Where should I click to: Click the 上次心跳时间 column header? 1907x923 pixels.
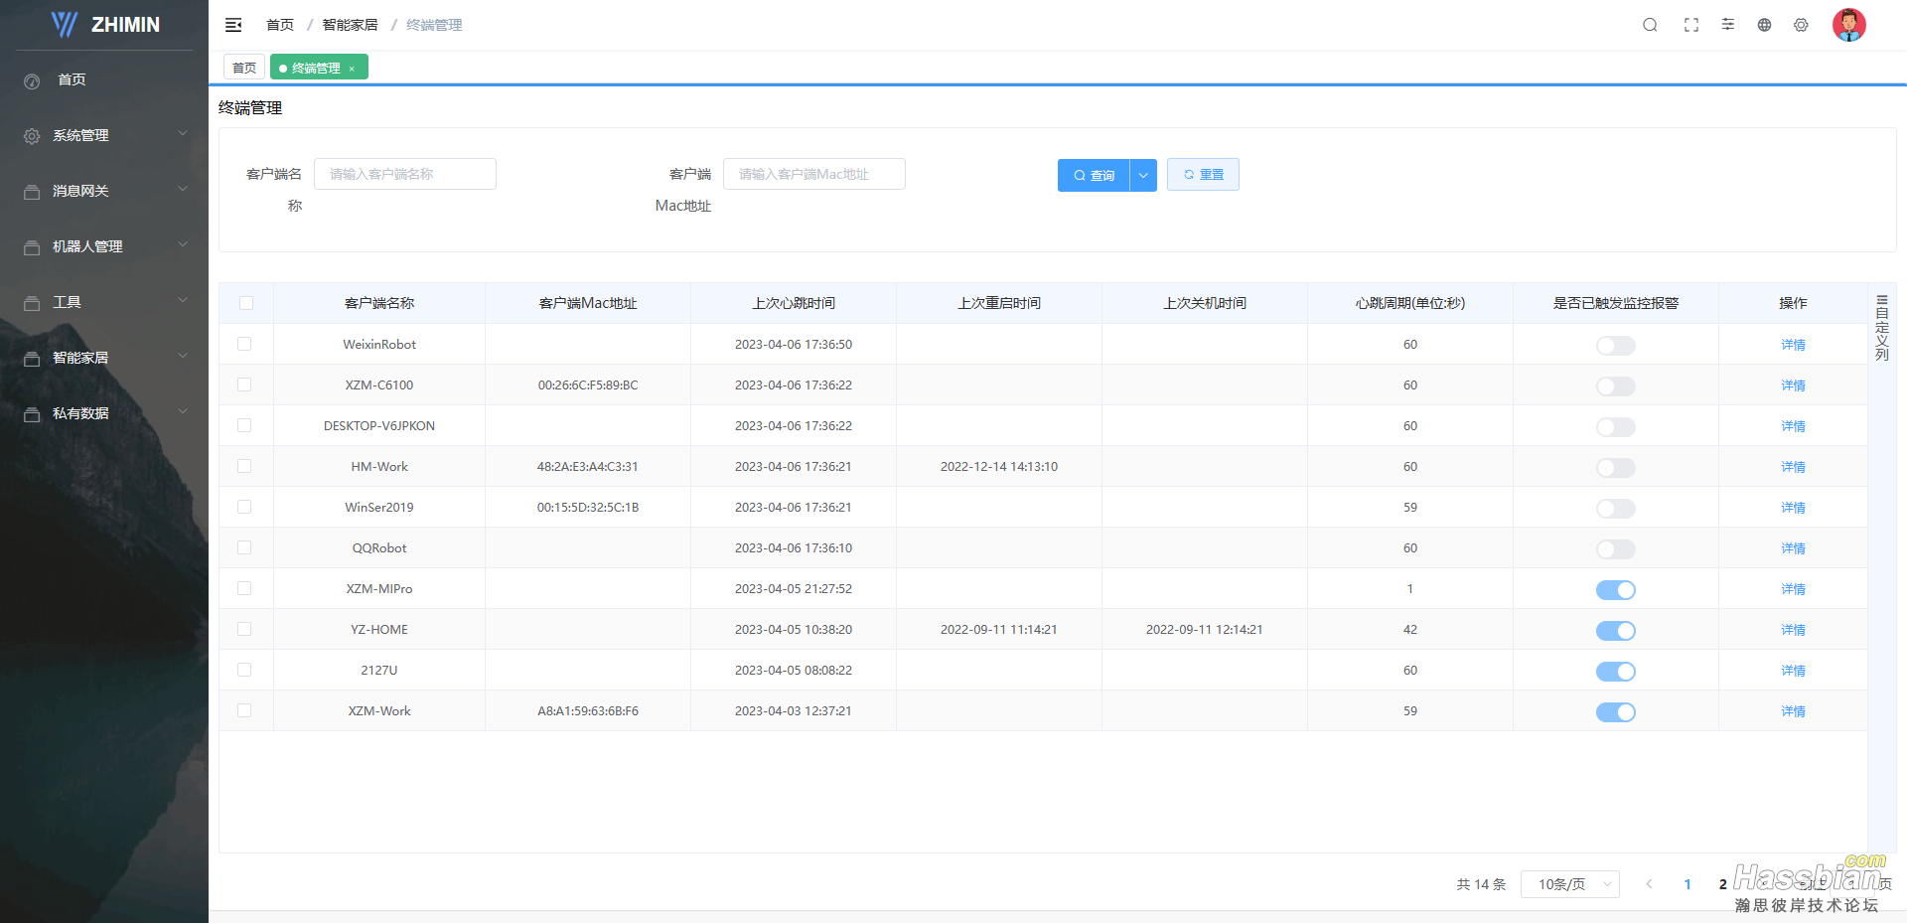pos(794,303)
